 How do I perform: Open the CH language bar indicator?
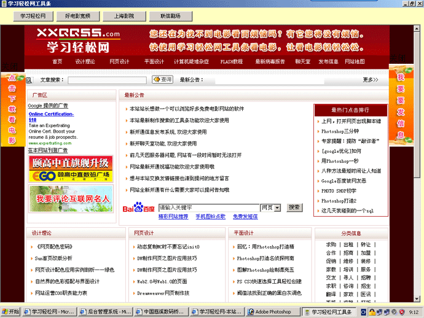pos(363,312)
